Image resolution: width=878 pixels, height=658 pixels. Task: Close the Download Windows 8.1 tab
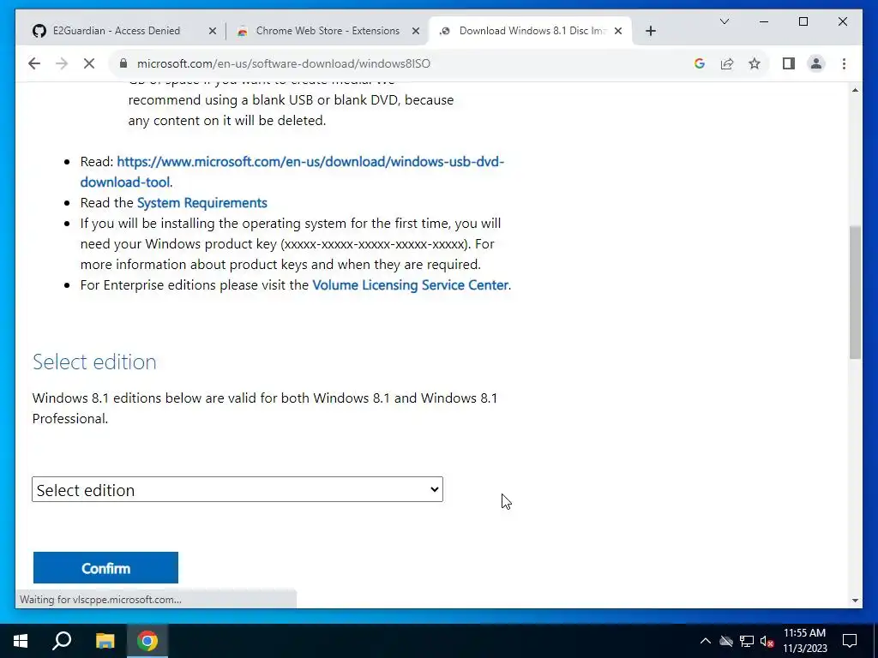618,31
